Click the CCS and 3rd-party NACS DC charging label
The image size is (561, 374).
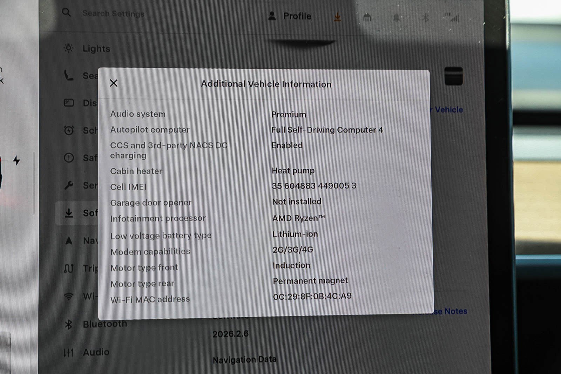(169, 150)
